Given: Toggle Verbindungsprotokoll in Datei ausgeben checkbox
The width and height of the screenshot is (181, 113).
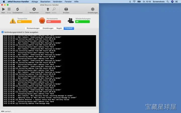Looking at the screenshot, I should tap(3, 32).
